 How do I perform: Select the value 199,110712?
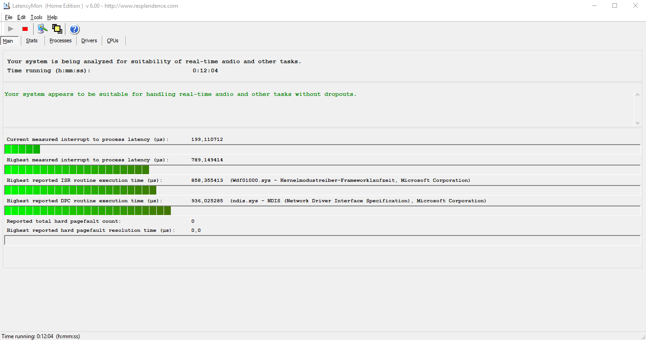click(207, 140)
